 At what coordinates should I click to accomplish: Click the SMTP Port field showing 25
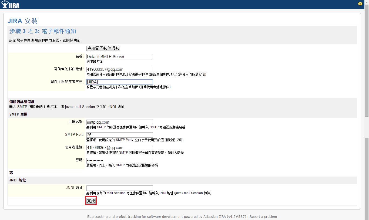tap(120, 135)
